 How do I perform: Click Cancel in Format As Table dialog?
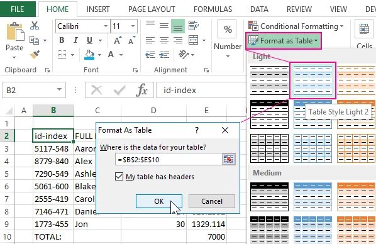coord(212,201)
